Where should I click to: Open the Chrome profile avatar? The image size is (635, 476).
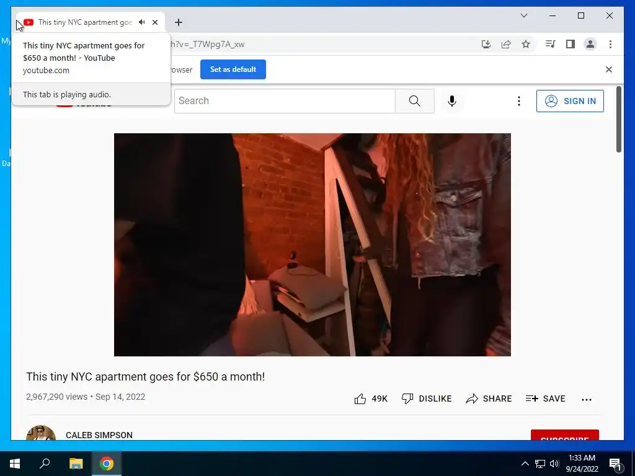(x=590, y=44)
